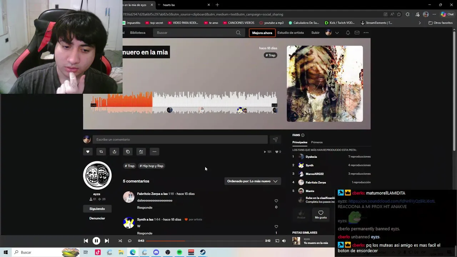Open Estudio de artista navigation item

(x=291, y=32)
